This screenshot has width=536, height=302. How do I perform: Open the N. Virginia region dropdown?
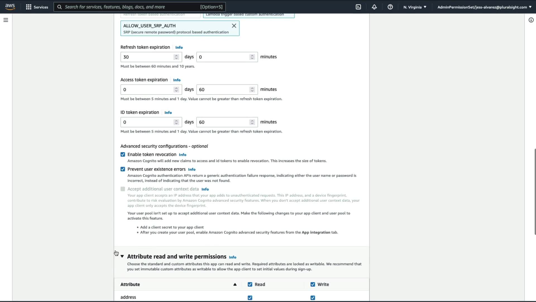(x=415, y=7)
